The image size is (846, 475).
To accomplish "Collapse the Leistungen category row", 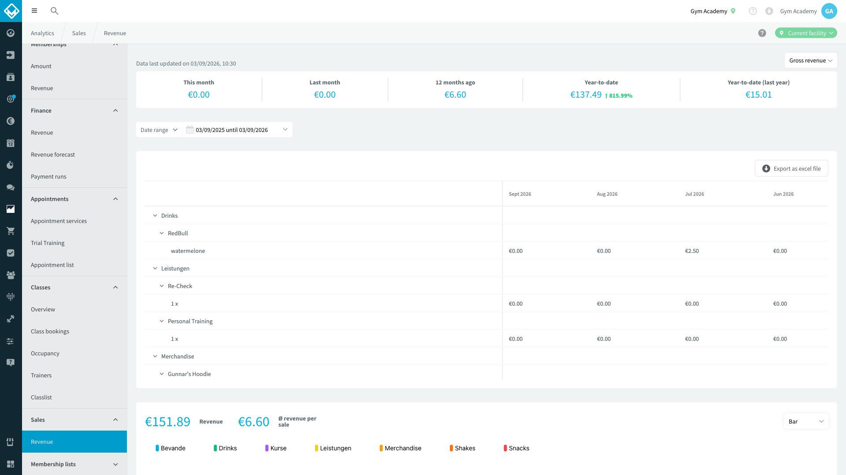I will pyautogui.click(x=155, y=268).
